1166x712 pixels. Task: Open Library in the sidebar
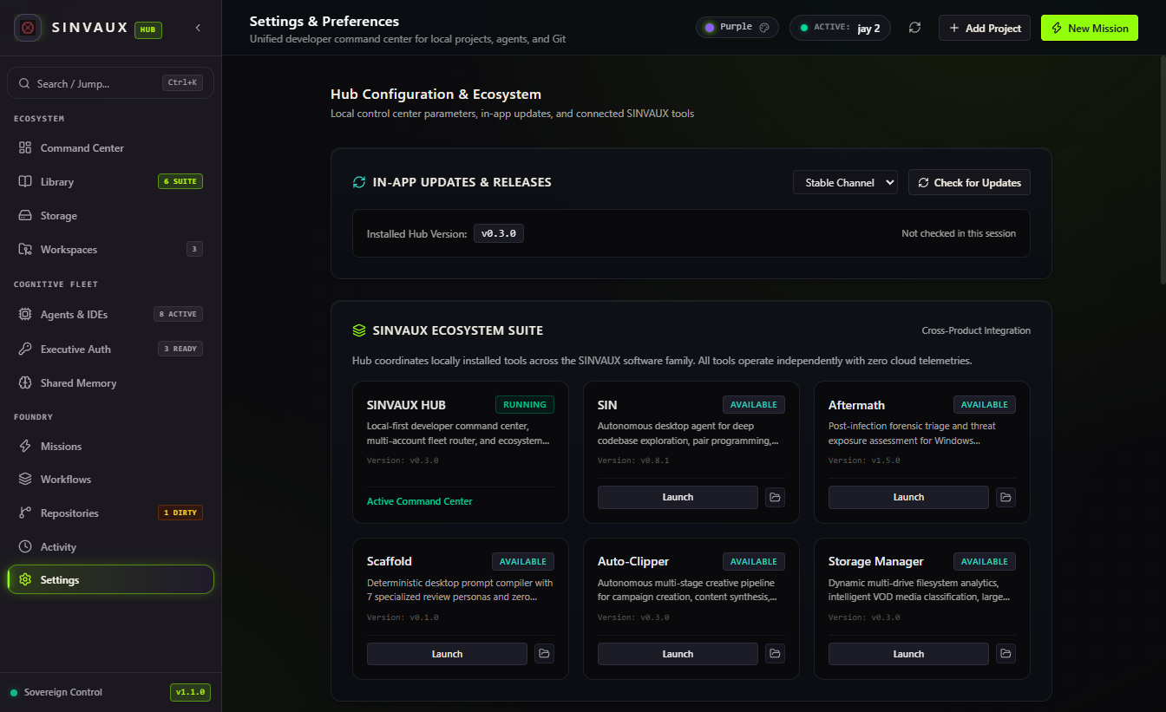pos(110,182)
